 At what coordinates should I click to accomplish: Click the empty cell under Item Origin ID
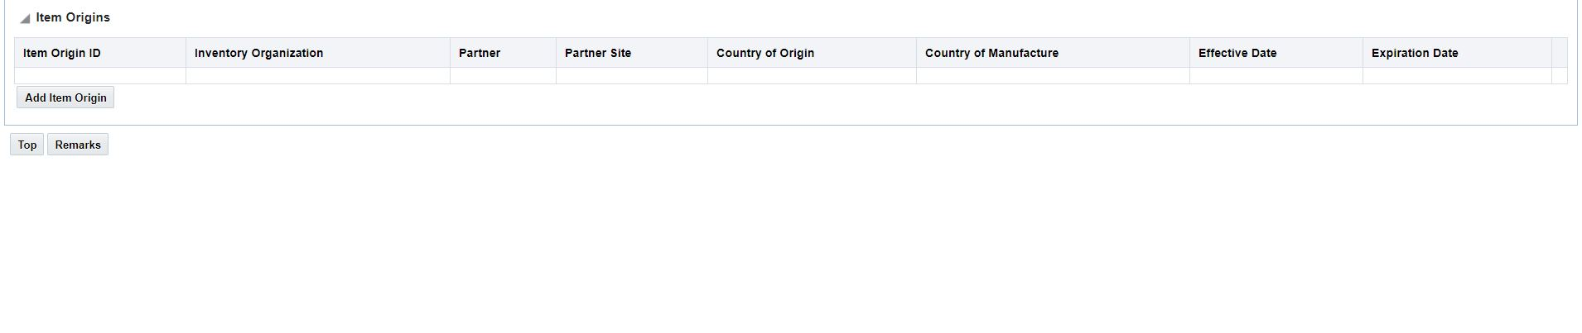(x=100, y=75)
